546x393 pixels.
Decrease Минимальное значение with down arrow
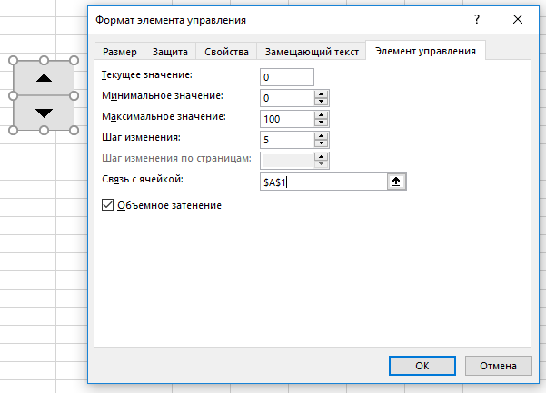click(321, 102)
